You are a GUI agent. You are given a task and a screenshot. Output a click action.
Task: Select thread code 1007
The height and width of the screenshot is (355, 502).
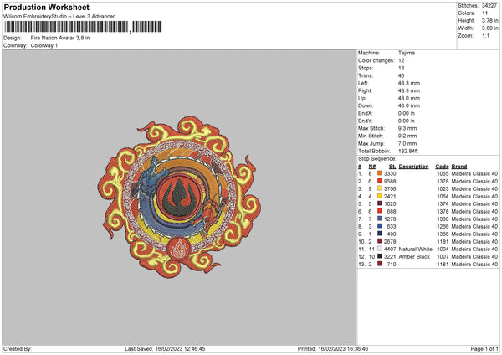click(x=443, y=257)
